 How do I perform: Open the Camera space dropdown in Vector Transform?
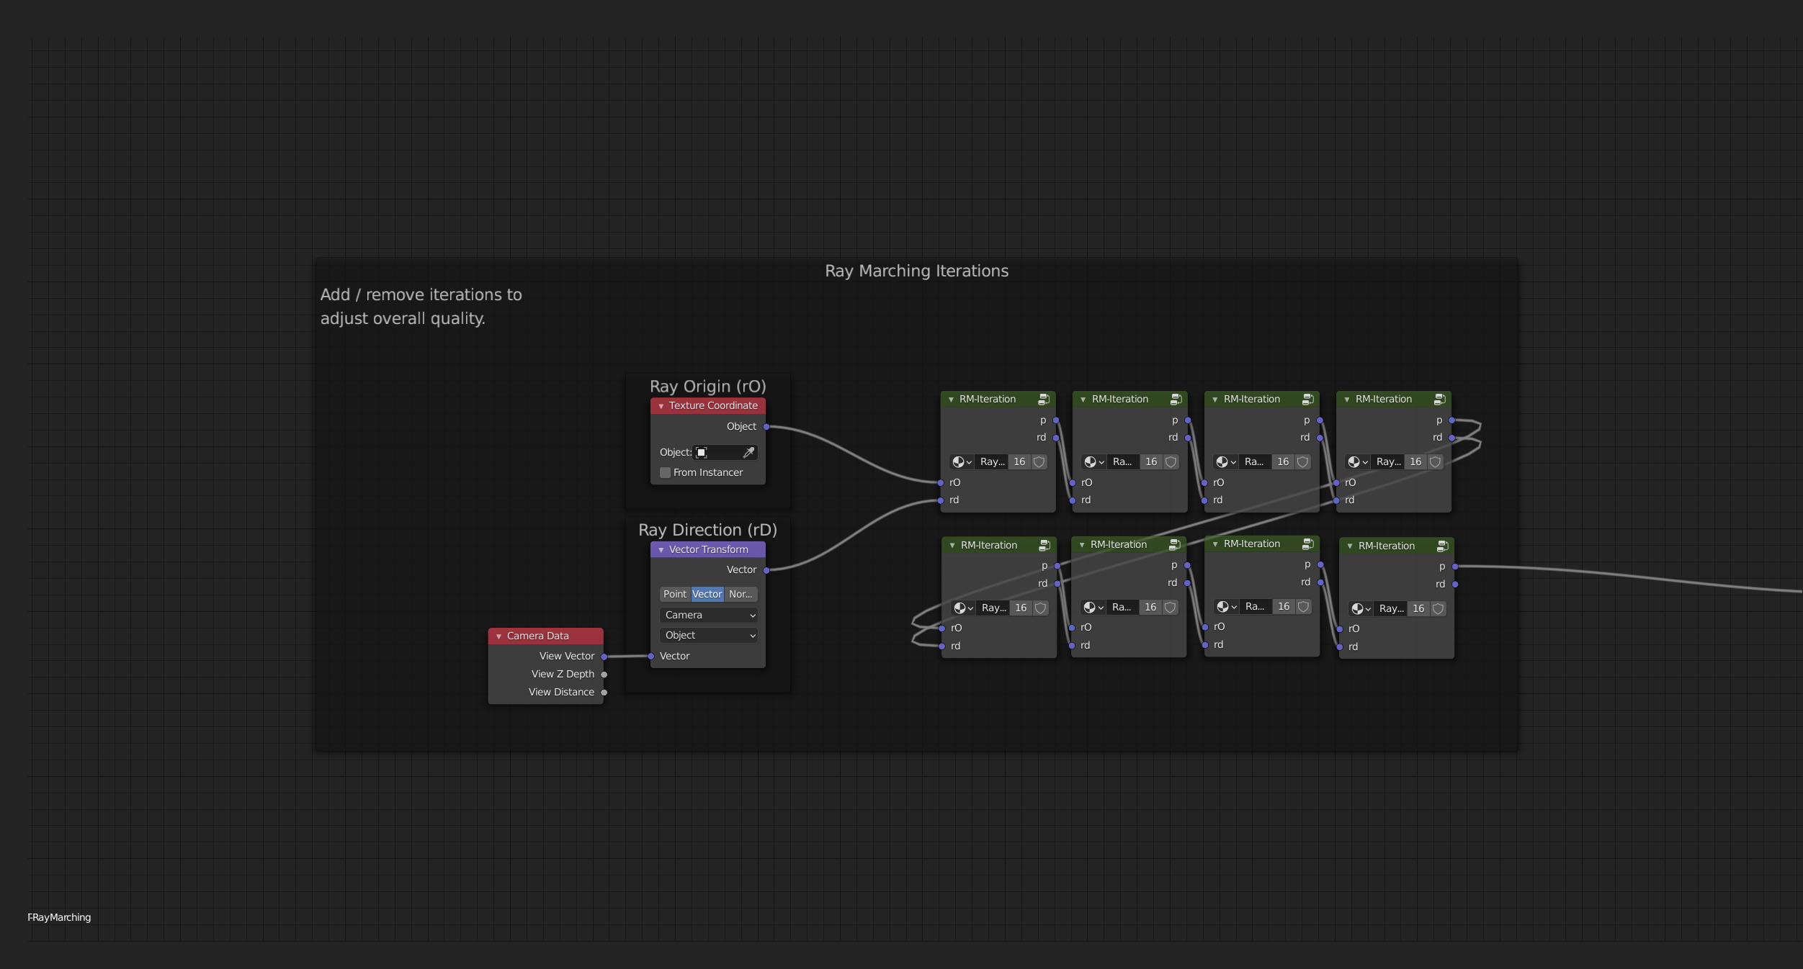708,615
